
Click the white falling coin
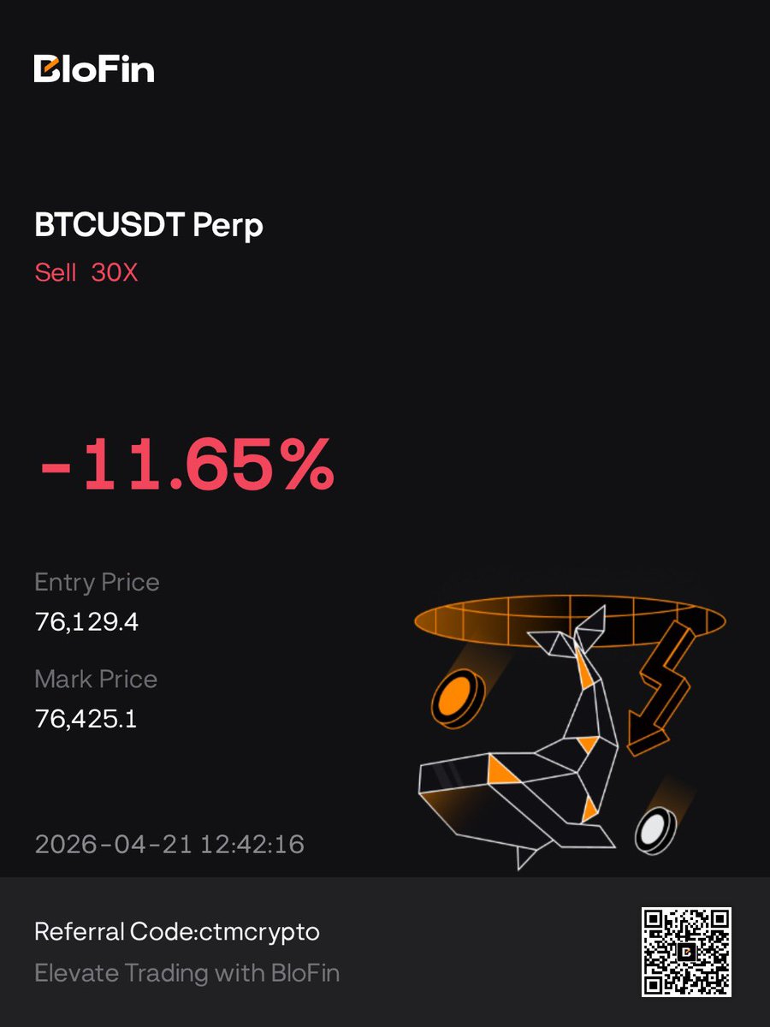pos(654,828)
